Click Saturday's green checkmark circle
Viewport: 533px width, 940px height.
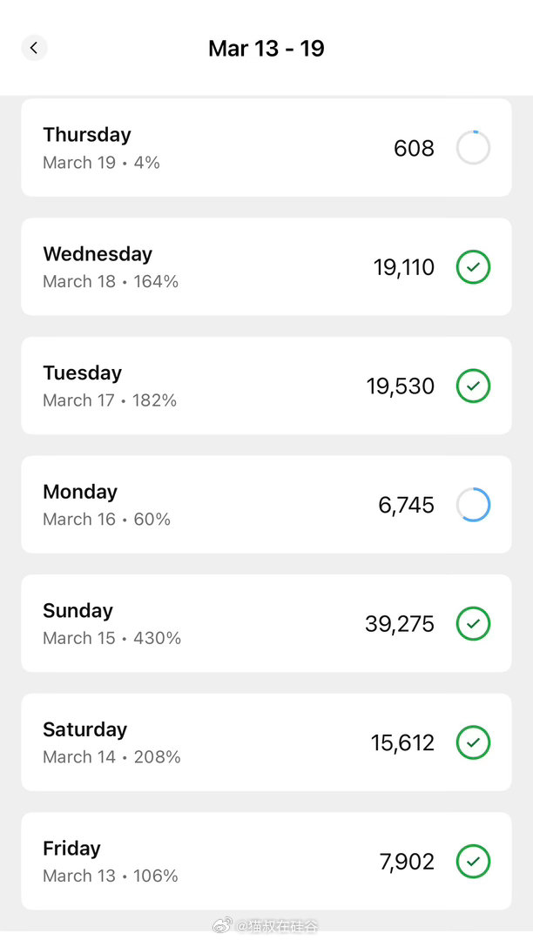(473, 742)
